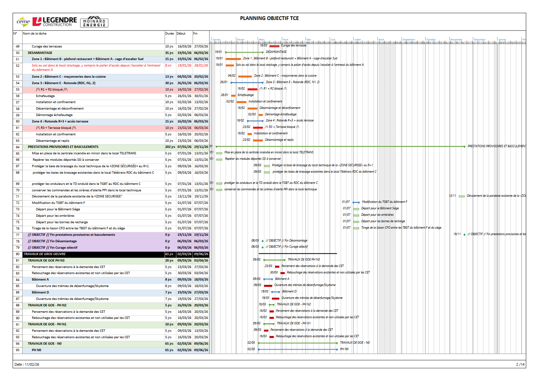Screen dimensions: 539x381
Task: Select the Début column header
Action: (x=181, y=34)
